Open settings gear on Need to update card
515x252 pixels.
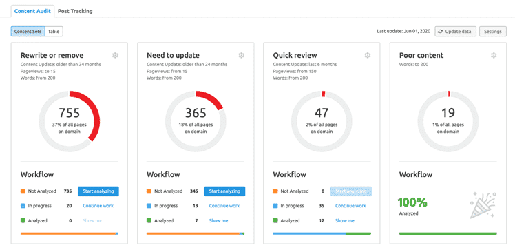click(x=242, y=55)
